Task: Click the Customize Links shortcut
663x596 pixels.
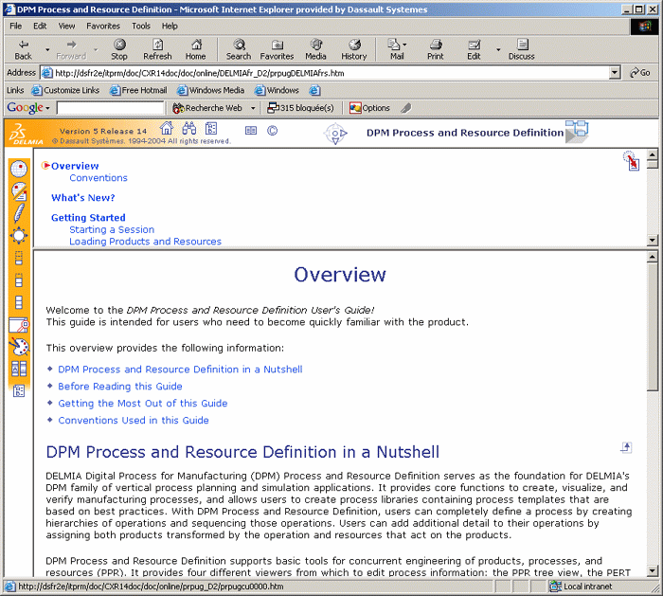Action: [x=65, y=90]
